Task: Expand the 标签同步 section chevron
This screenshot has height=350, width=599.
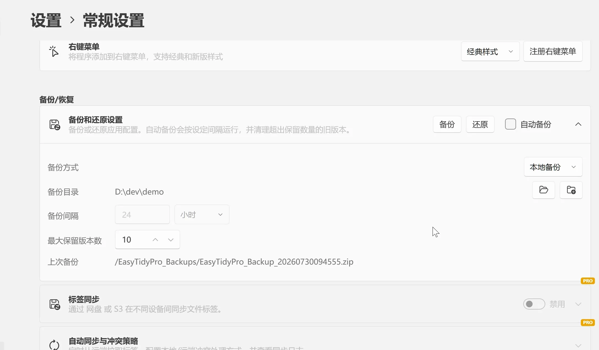Action: (x=578, y=304)
